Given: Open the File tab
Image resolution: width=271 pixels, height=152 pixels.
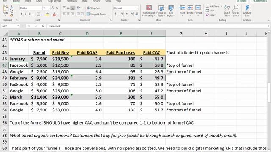Looking at the screenshot, I should [x=5, y=1].
